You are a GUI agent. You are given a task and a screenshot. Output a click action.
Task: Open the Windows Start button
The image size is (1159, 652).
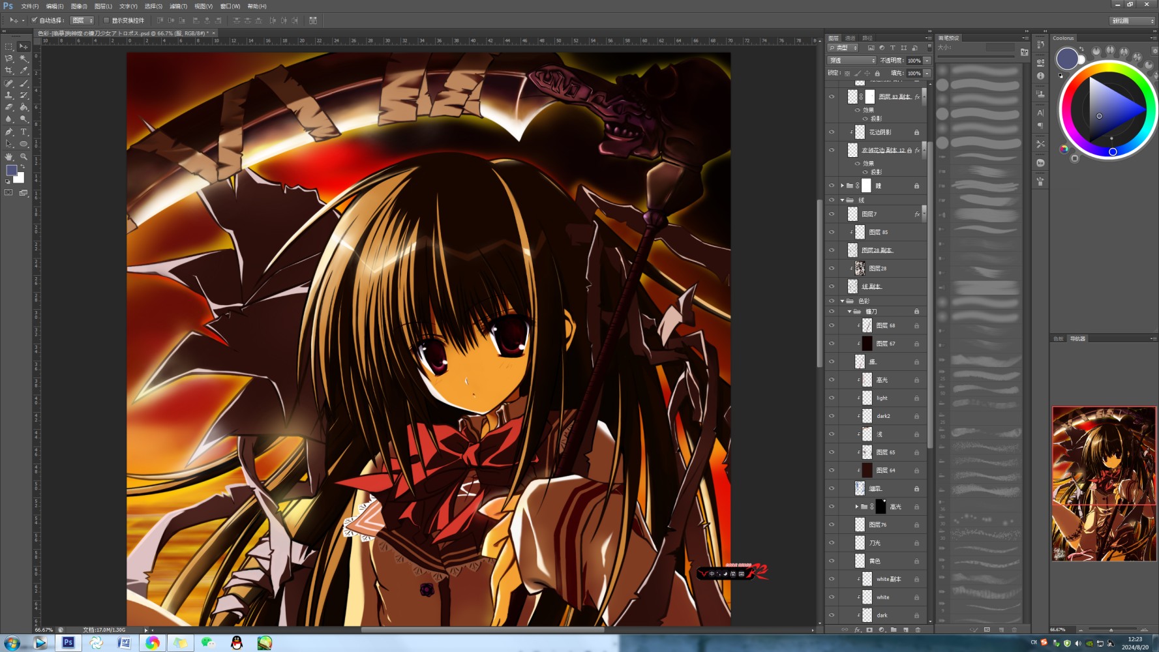pos(12,643)
